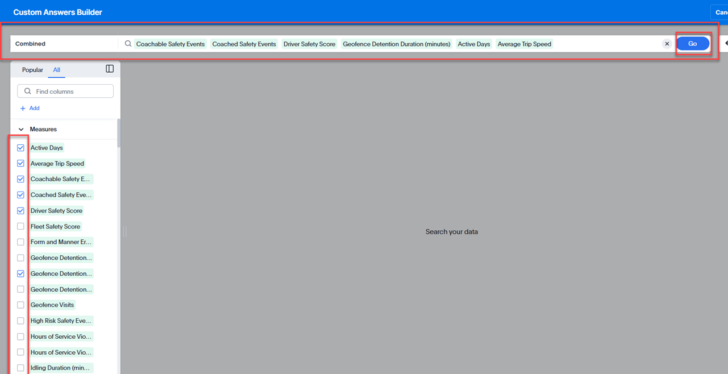The height and width of the screenshot is (374, 728).
Task: Click the clear search query X icon
Action: (667, 44)
